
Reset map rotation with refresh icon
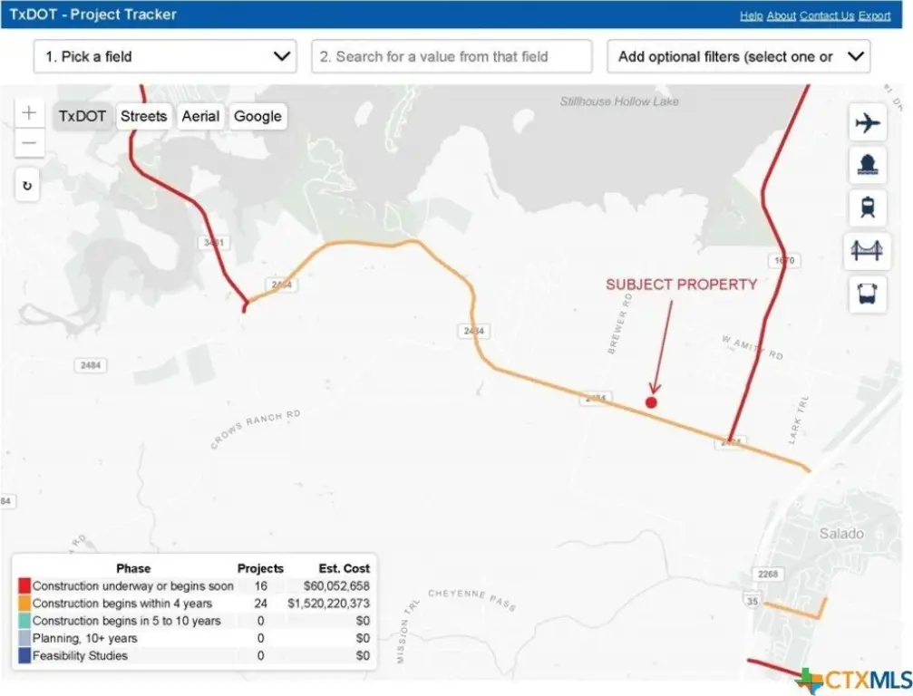pyautogui.click(x=27, y=186)
